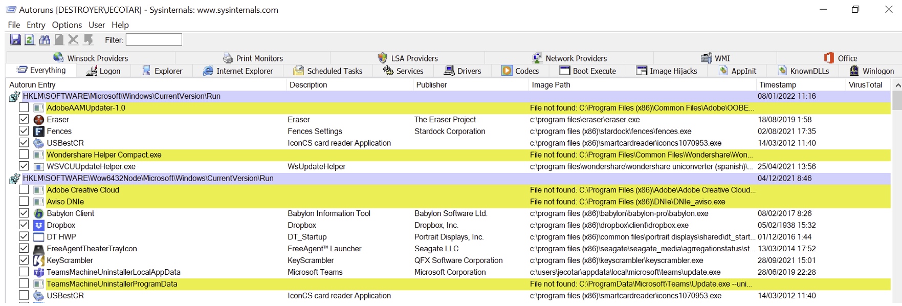
Task: Click the VirusTotal column header
Action: point(868,85)
